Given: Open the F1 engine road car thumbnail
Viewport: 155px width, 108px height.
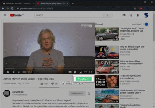Looking at the screenshot, I should point(107,52).
